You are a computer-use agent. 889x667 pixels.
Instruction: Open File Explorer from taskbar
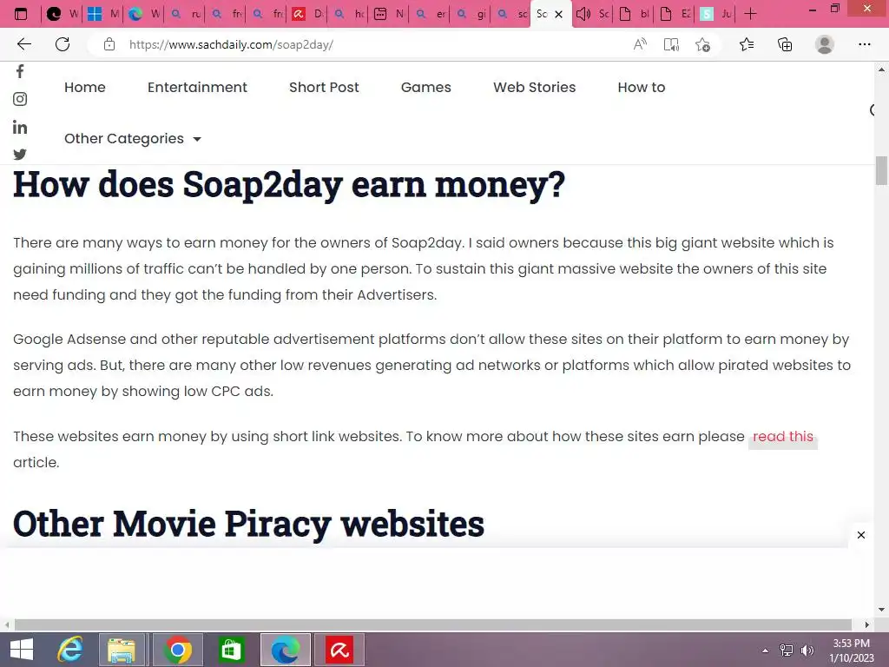[x=122, y=650]
